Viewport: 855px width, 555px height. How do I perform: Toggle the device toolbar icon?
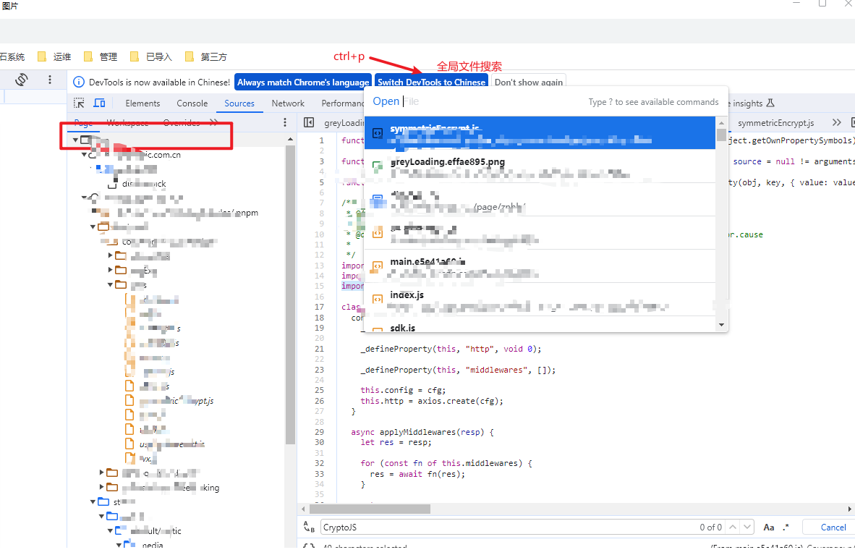99,103
